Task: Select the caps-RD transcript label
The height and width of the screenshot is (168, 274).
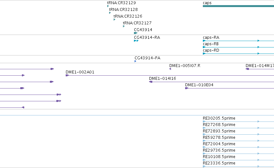Action: pyautogui.click(x=211, y=50)
